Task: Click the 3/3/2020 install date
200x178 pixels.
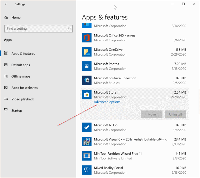Action: coord(179,158)
